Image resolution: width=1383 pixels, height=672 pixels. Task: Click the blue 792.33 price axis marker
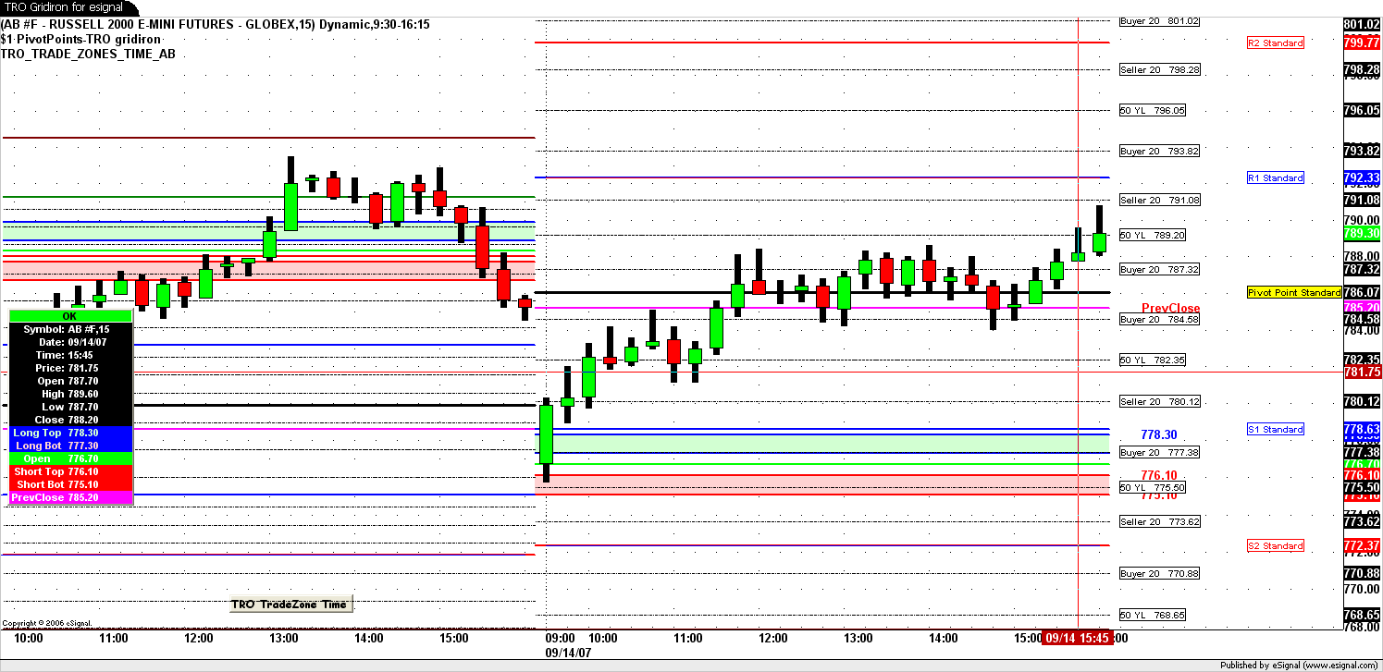pyautogui.click(x=1362, y=177)
